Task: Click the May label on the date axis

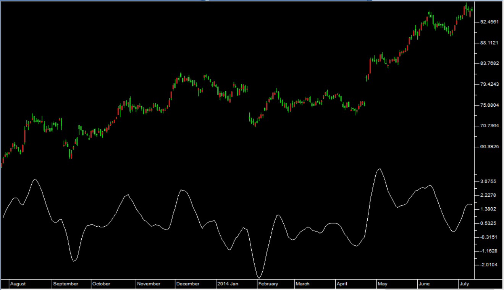Action: click(382, 284)
